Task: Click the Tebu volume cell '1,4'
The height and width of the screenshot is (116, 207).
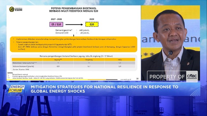Action: (x=120, y=66)
